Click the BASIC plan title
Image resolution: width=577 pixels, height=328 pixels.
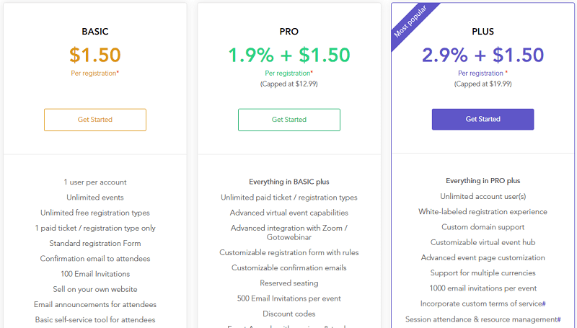[x=95, y=32]
